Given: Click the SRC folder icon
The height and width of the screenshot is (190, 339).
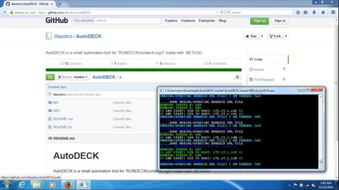Looking at the screenshot, I should click(50, 110).
